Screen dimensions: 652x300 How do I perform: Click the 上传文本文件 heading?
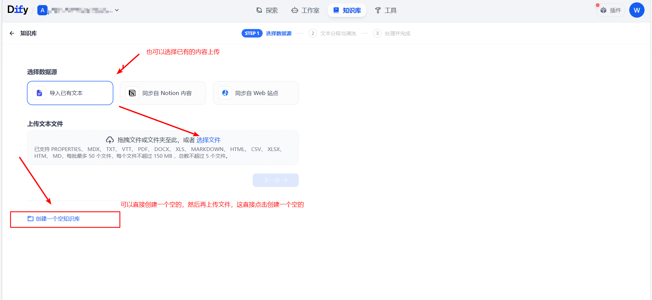pos(45,124)
